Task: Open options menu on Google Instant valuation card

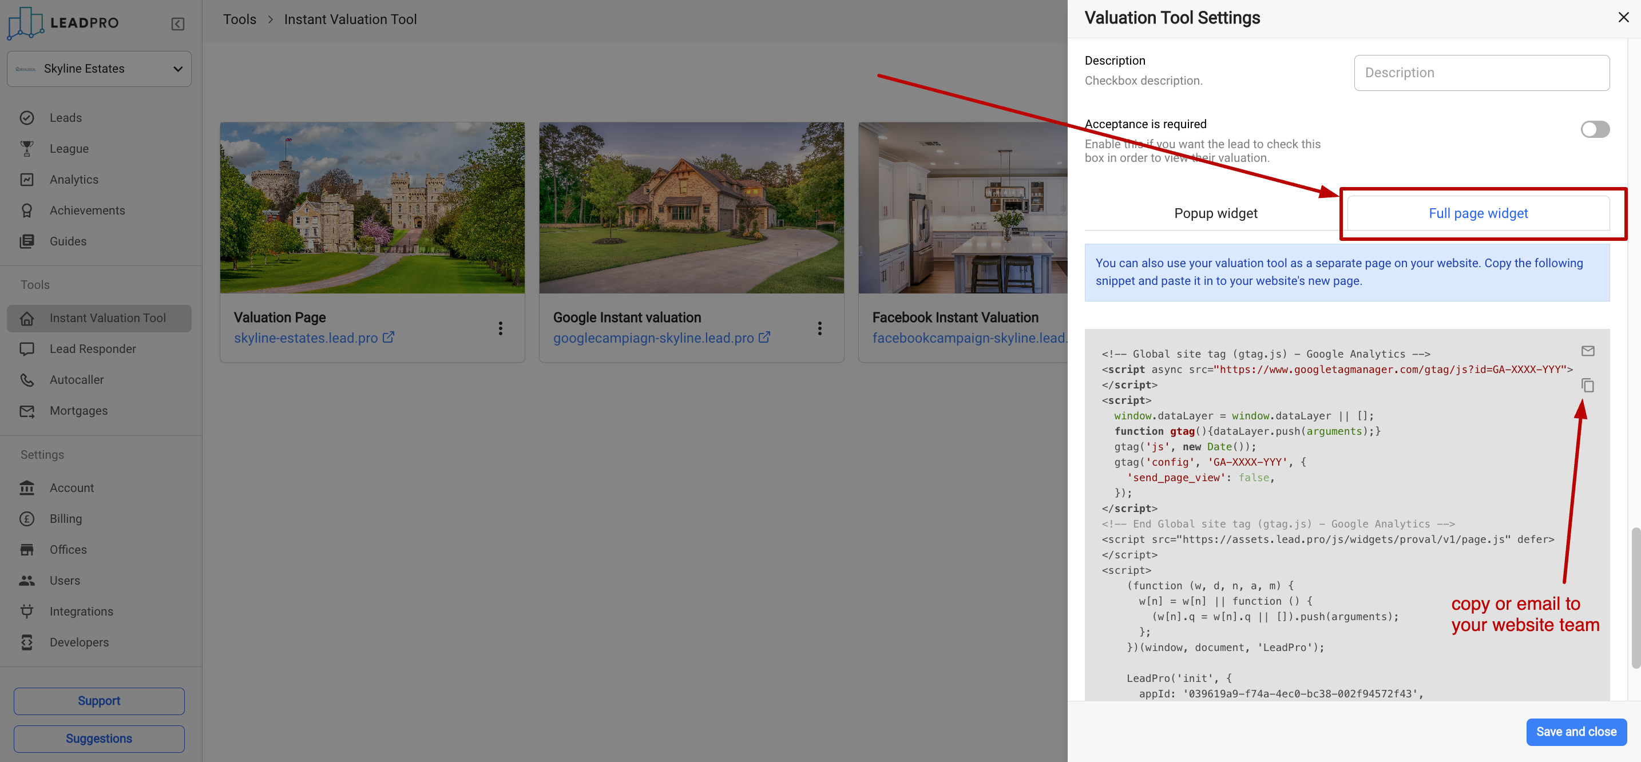Action: [820, 328]
